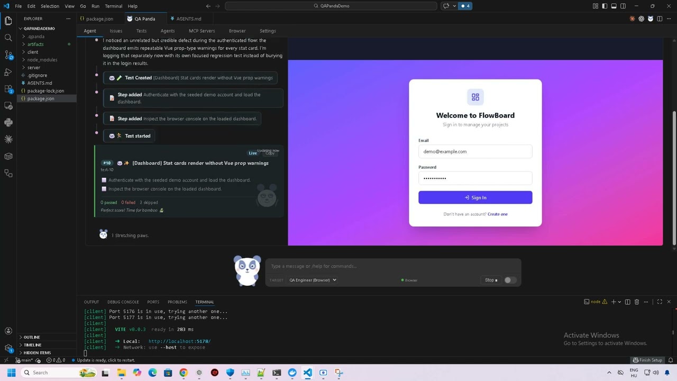Expand the server folder
Screen dimensions: 677x381
[34, 68]
